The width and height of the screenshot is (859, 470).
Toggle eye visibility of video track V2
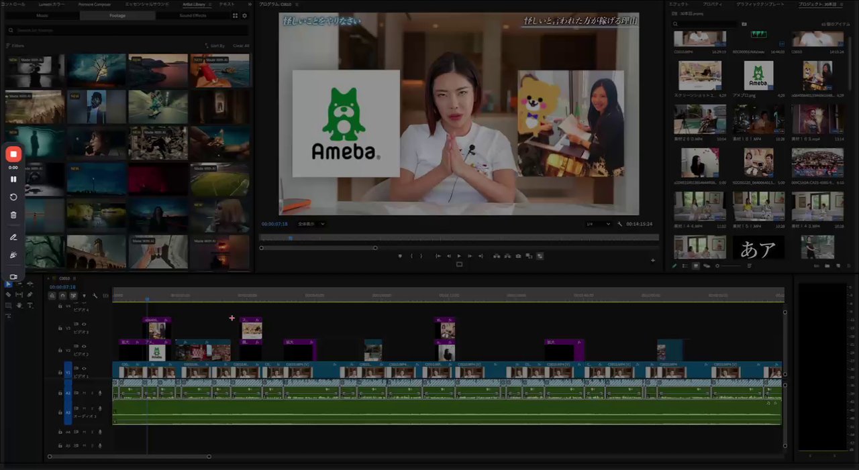tap(84, 346)
